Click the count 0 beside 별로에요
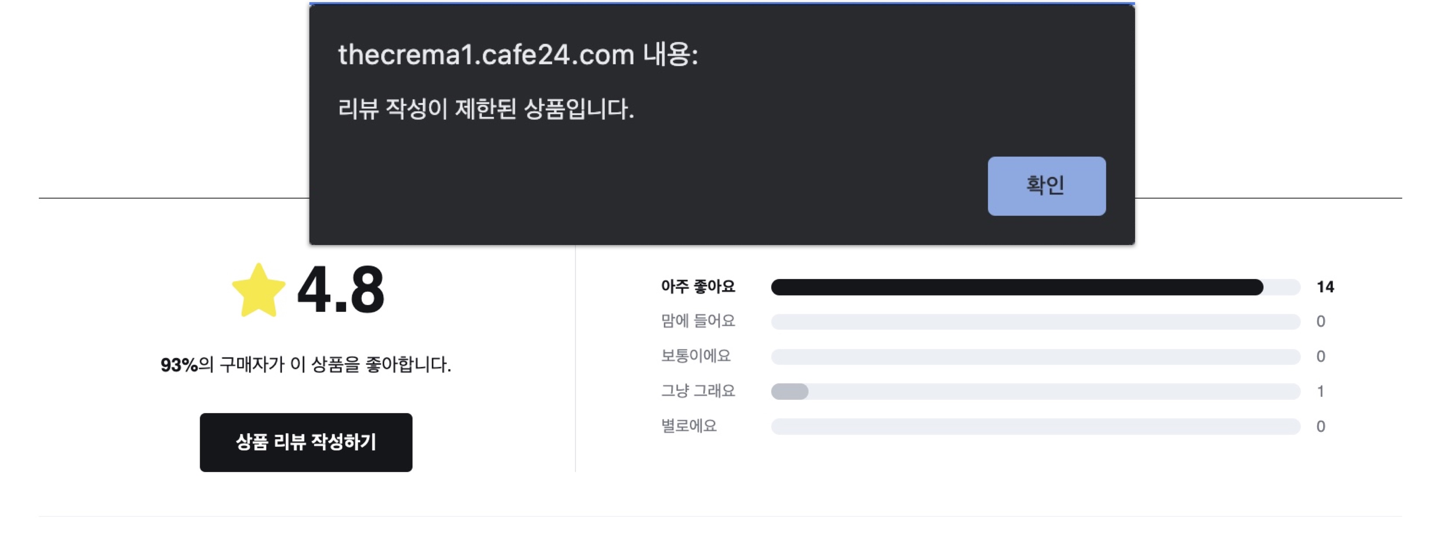The image size is (1444, 560). [1320, 427]
